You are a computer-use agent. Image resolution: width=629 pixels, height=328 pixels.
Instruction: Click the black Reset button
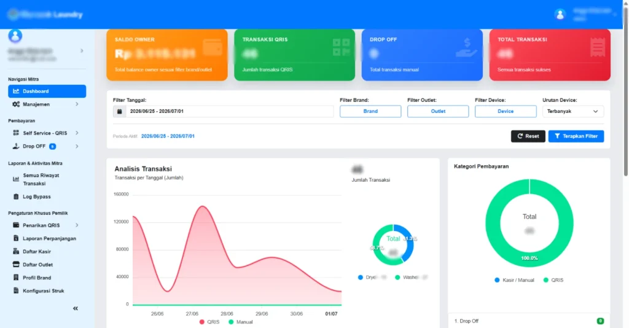[528, 136]
